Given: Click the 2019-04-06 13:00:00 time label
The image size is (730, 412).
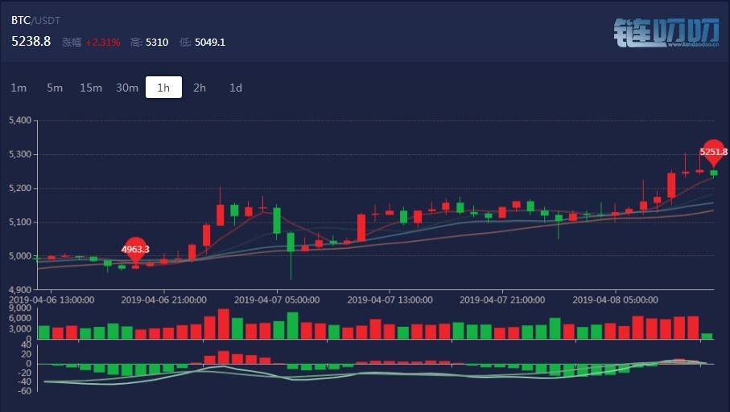Looking at the screenshot, I should point(52,300).
